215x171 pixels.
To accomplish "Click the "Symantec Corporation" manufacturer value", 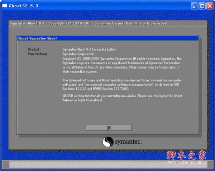I will pyautogui.click(x=78, y=54).
